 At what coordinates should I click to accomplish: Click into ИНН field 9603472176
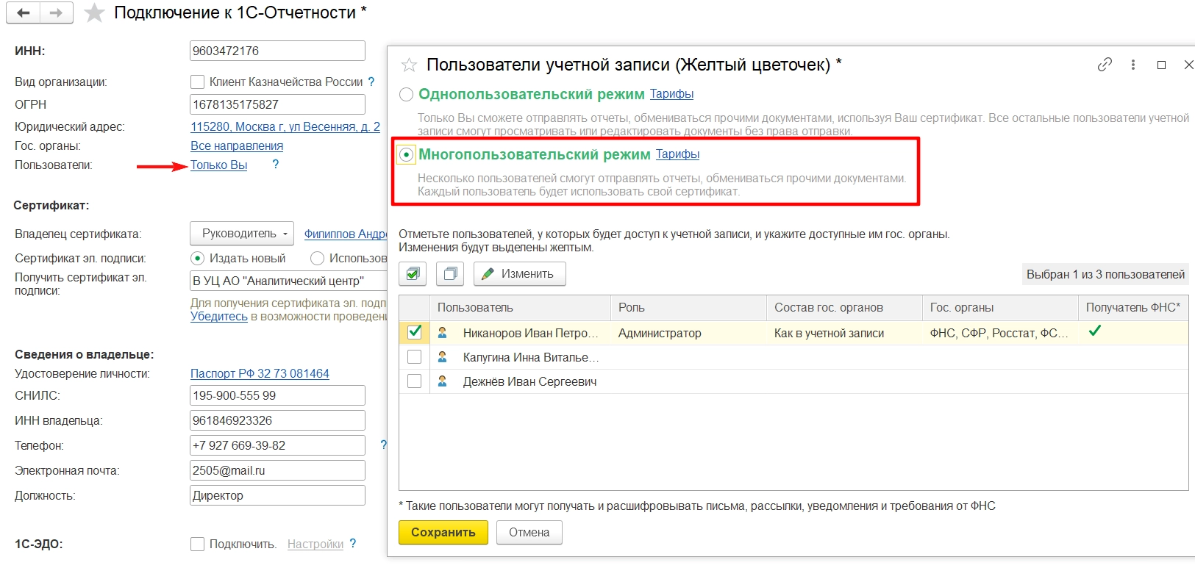point(277,51)
